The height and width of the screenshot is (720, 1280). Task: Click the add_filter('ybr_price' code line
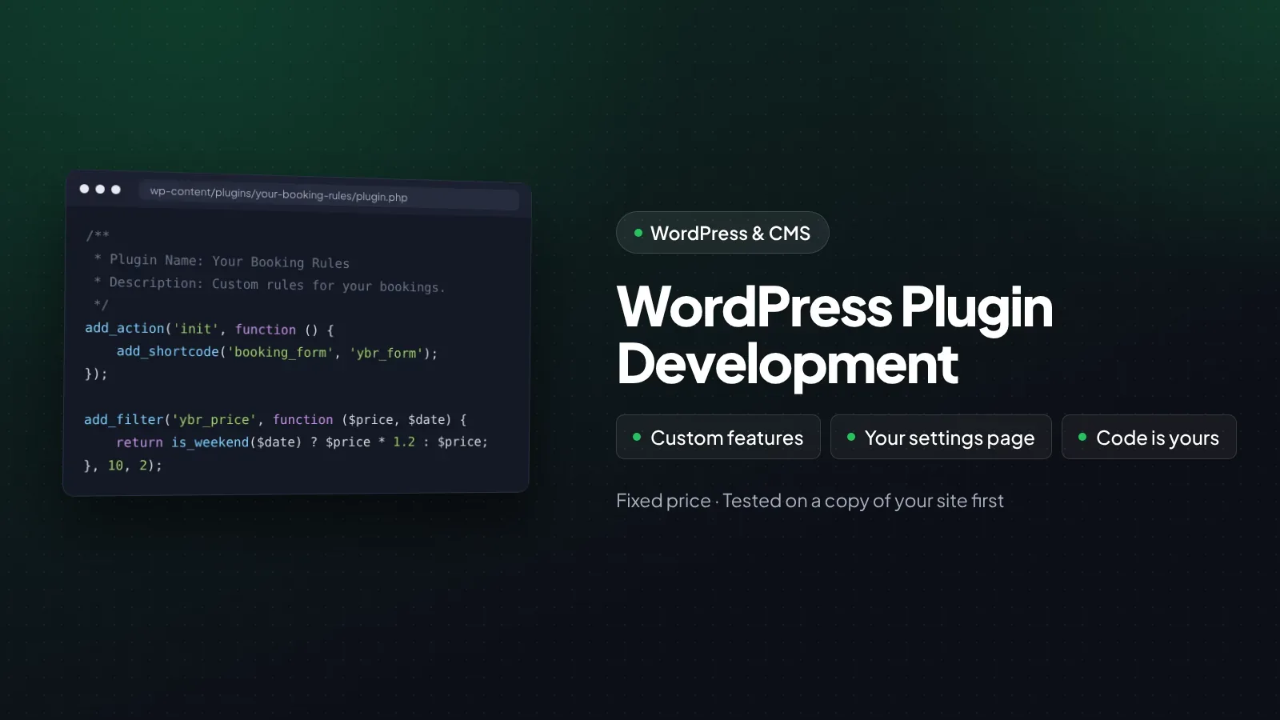[275, 419]
